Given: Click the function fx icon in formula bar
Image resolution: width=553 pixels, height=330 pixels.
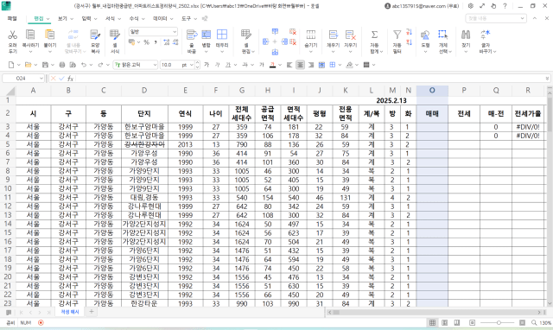Looking at the screenshot, I should 70,79.
